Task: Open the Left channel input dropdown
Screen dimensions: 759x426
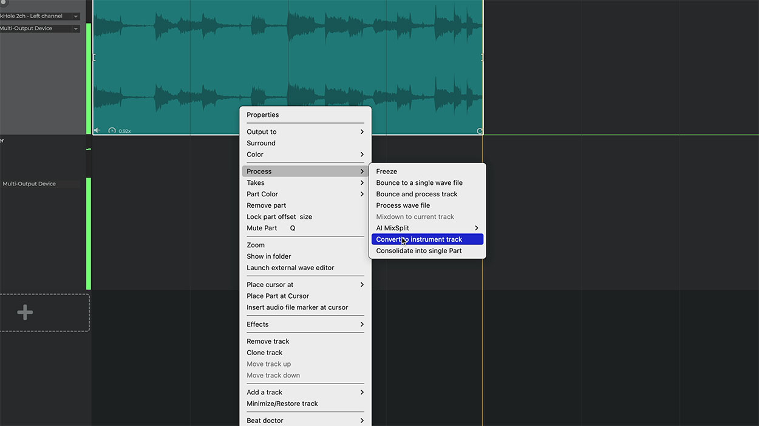Action: (x=76, y=16)
